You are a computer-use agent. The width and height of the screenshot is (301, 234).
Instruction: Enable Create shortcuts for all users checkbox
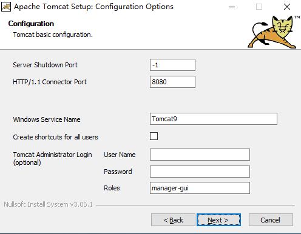click(x=154, y=136)
